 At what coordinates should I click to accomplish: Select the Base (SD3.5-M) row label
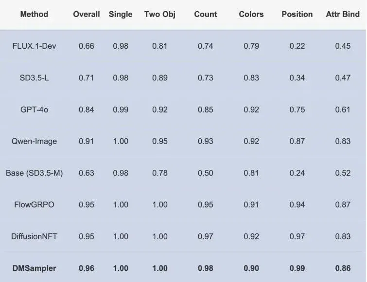tap(34, 173)
